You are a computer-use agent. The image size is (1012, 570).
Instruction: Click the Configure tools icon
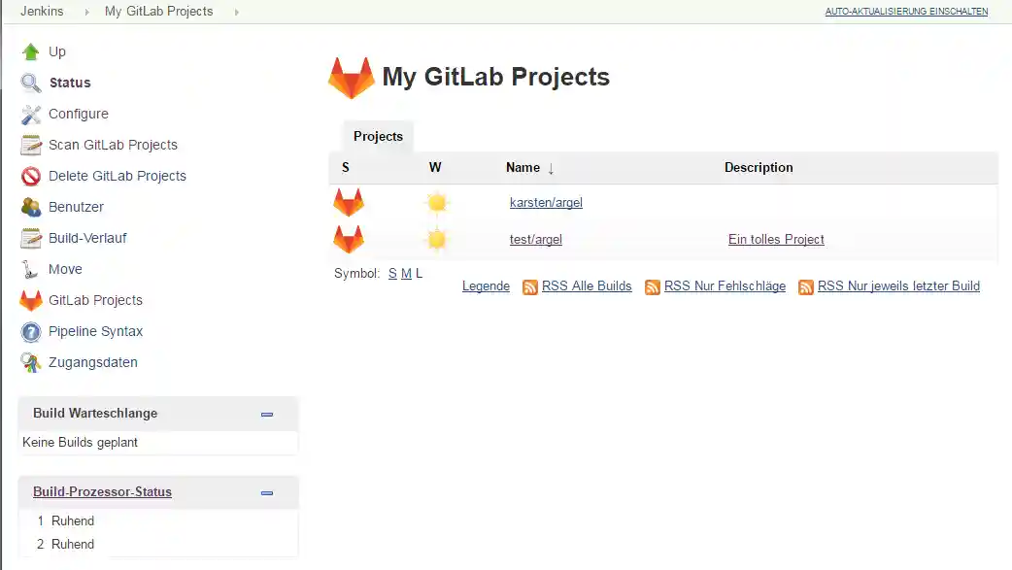point(30,114)
